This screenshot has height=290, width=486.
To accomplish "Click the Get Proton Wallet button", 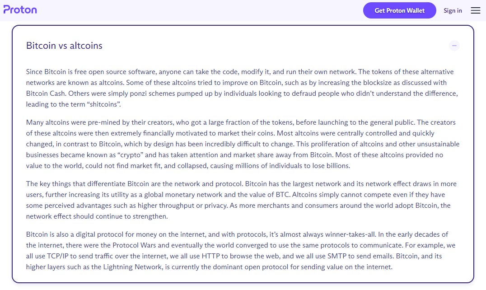I will pyautogui.click(x=399, y=10).
